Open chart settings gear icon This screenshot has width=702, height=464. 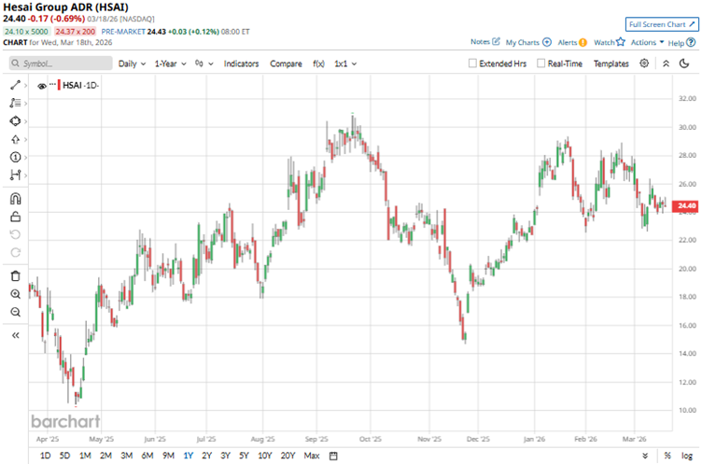point(644,63)
